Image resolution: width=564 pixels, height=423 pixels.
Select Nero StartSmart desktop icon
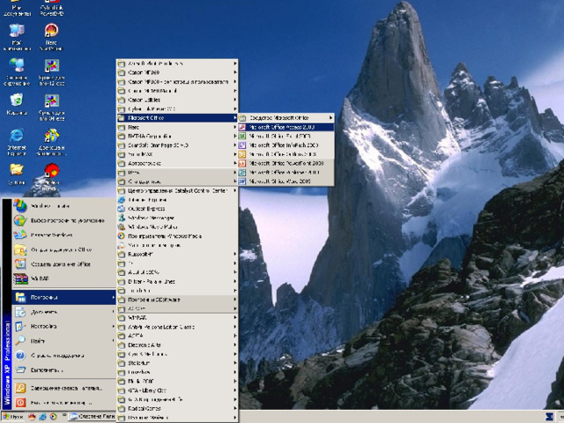point(51,37)
